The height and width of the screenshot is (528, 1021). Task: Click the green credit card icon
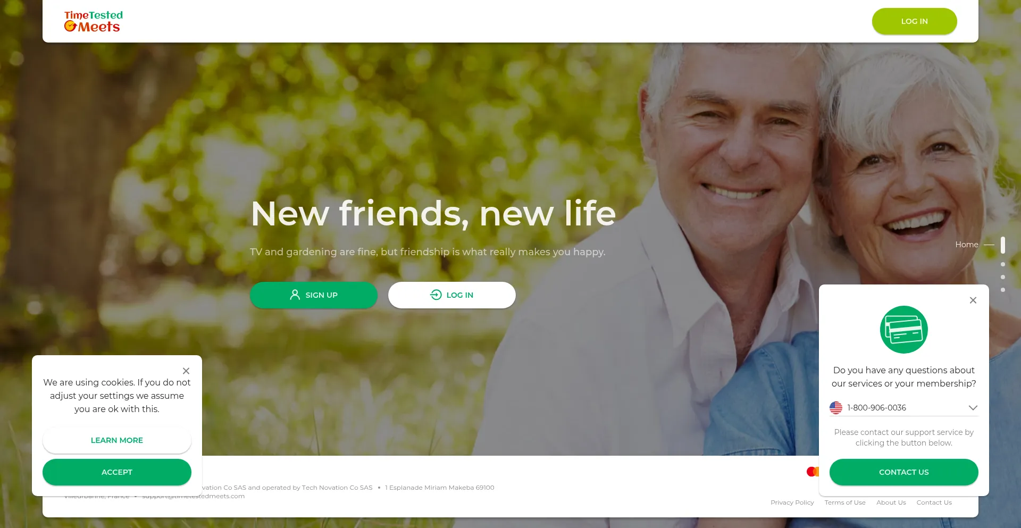(904, 330)
